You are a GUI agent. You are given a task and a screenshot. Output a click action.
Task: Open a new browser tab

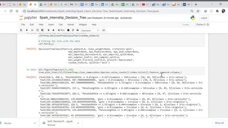tap(196, 5)
